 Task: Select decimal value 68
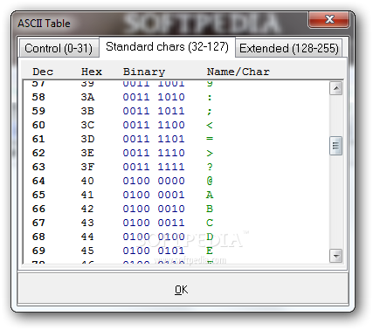[38, 237]
